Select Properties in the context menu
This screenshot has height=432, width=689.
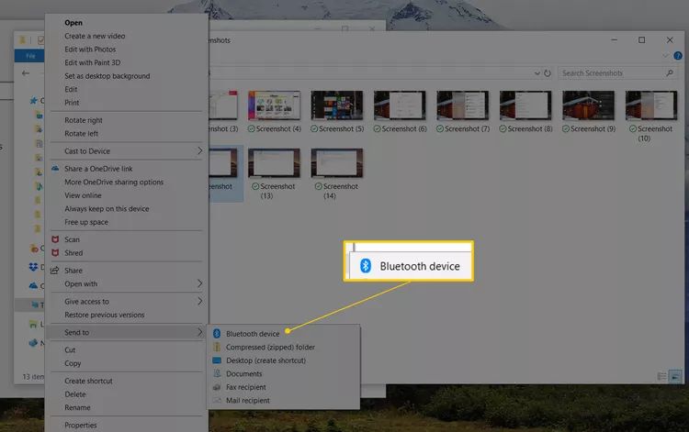[x=82, y=426]
